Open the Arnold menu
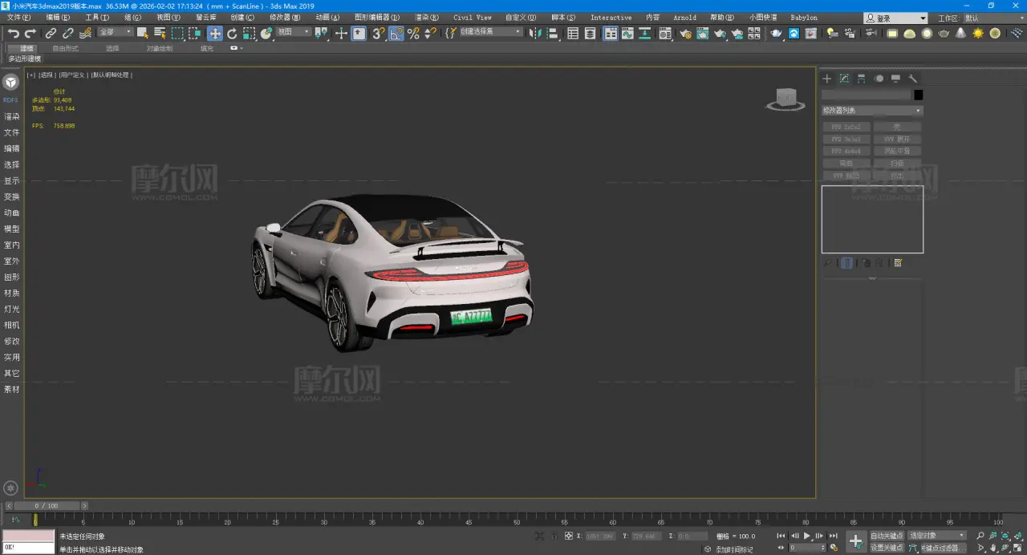Screen dimensions: 1027x555 tap(684, 18)
